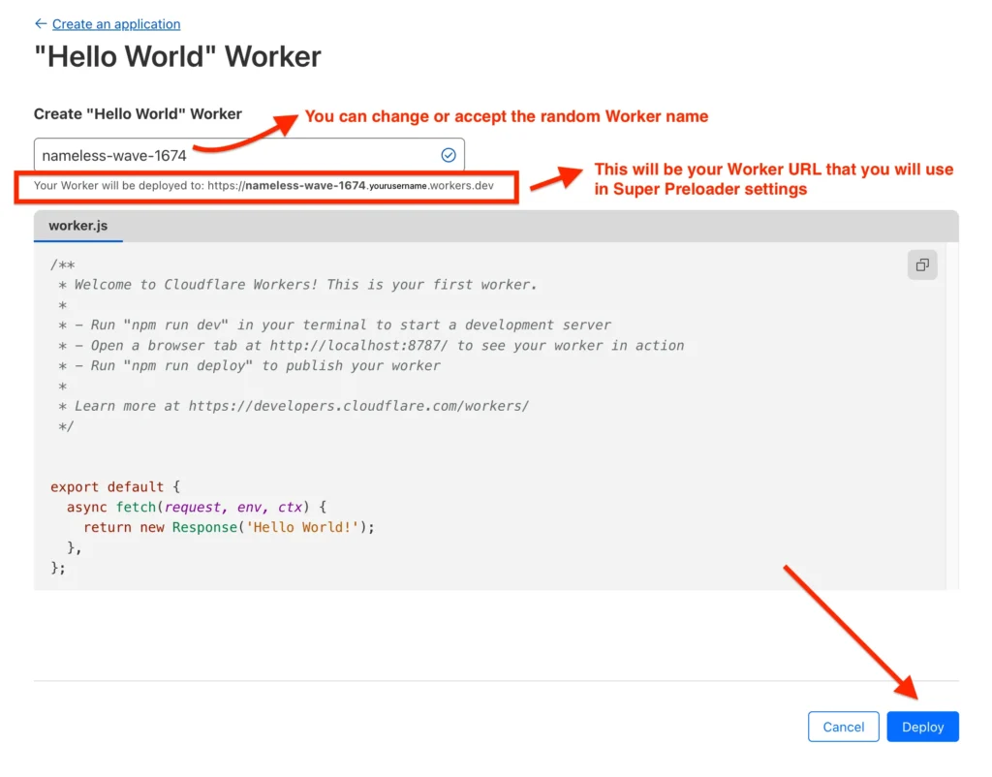
Task: Select the worker.js tab
Action: [x=77, y=226]
